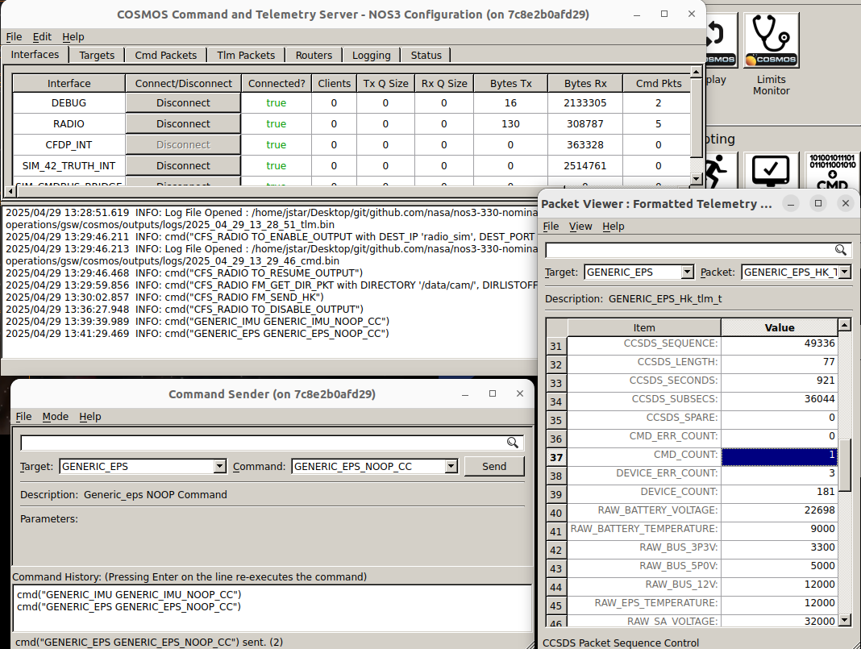This screenshot has width=861, height=649.
Task: Click the Item column header in Packet Viewer
Action: click(644, 328)
